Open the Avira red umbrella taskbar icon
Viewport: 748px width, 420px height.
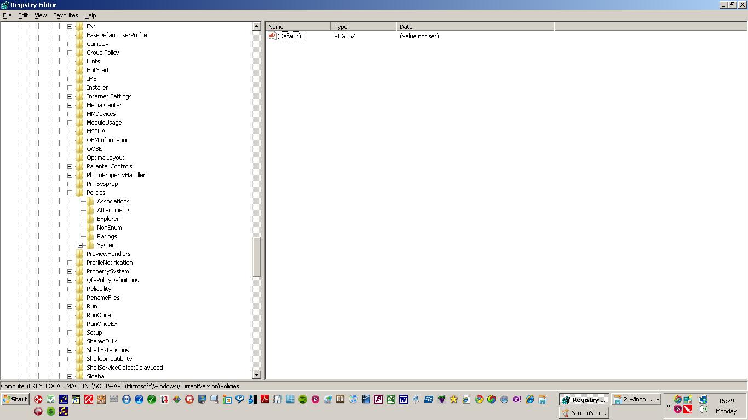click(x=88, y=399)
